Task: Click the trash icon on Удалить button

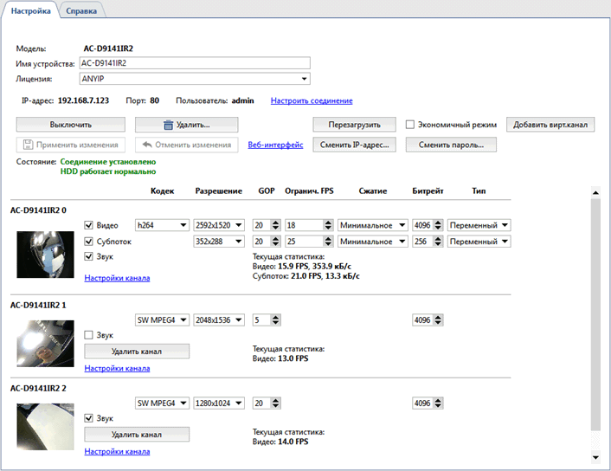Action: click(167, 126)
